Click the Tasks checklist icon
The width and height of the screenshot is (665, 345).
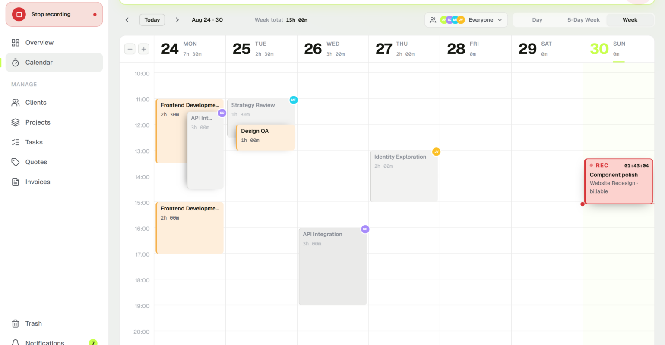(x=16, y=142)
